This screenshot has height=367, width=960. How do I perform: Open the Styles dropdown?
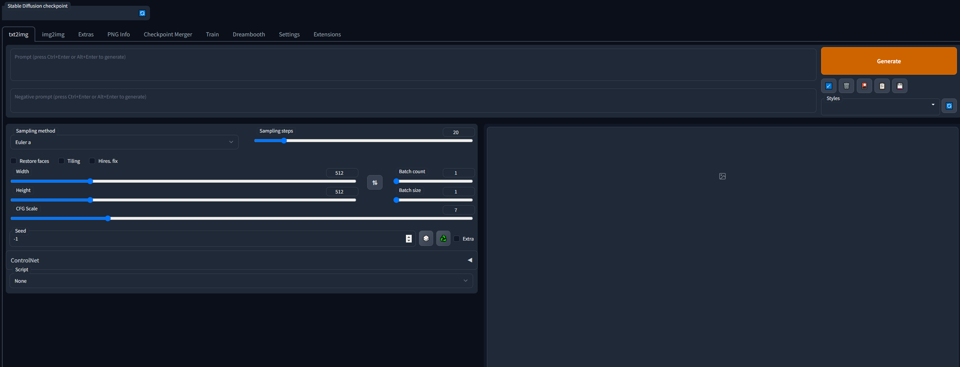[x=880, y=106]
